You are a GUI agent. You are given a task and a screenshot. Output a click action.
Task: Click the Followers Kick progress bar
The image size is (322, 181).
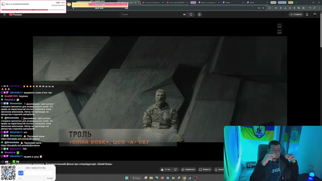(100, 5)
